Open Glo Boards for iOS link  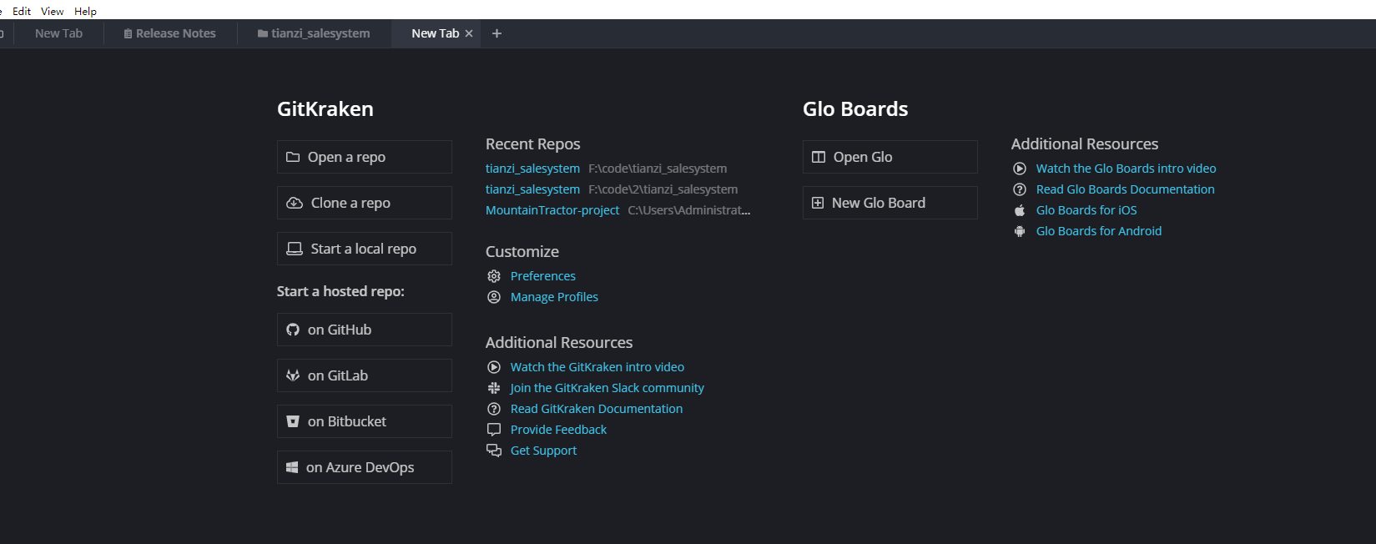(1086, 210)
